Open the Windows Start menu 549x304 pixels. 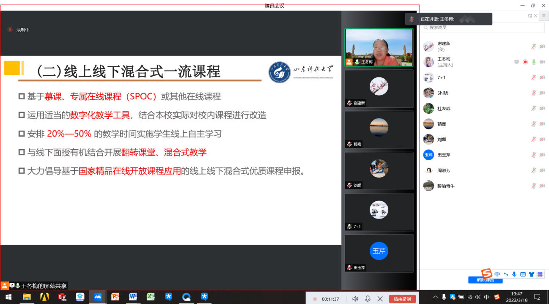click(8, 297)
